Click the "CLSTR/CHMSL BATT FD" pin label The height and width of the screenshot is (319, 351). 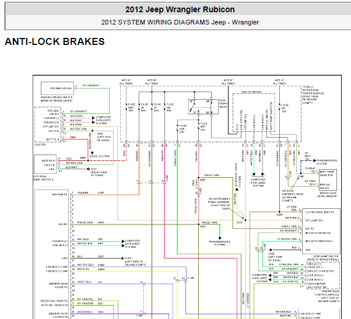click(320, 212)
